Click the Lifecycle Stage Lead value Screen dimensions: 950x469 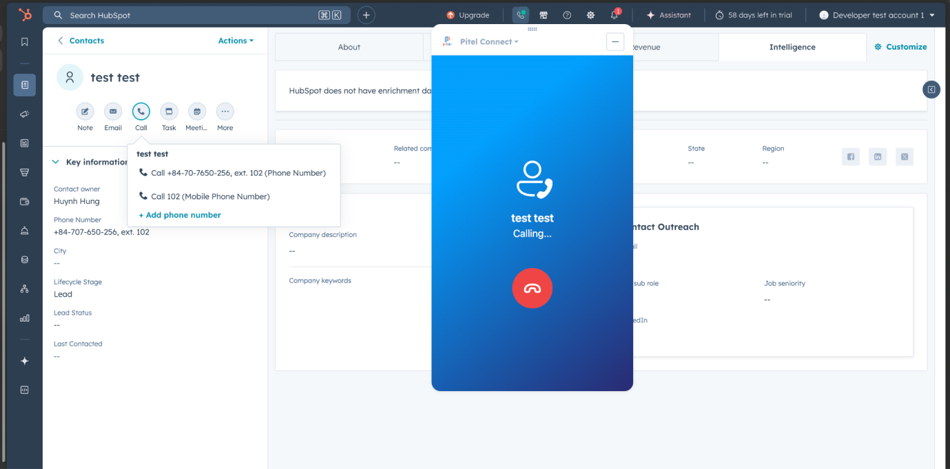tap(63, 294)
